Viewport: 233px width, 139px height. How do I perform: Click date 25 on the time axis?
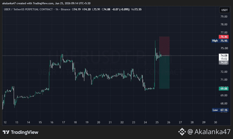coord(157,122)
